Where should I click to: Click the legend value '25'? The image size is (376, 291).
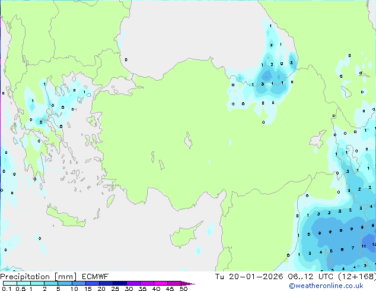(x=115, y=289)
